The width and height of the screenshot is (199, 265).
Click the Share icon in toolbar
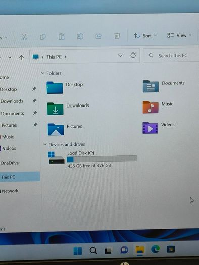click(98, 36)
